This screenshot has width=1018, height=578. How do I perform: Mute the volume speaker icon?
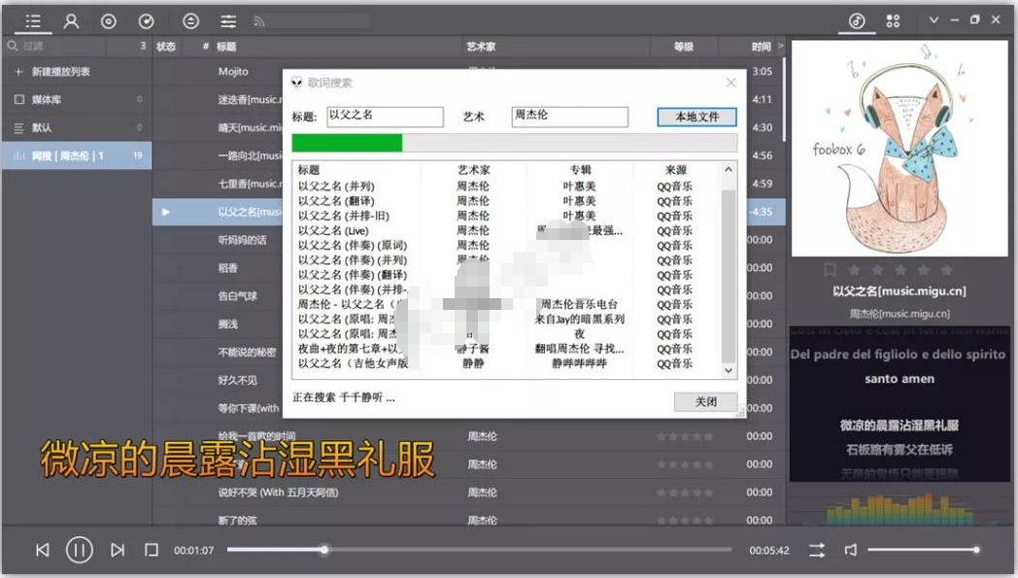[851, 550]
